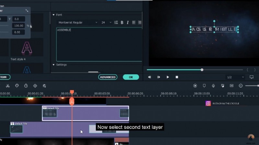Screen dimensions: 259x145
Task: Open the 1/2 preview quality dropdown
Action: coord(235,77)
